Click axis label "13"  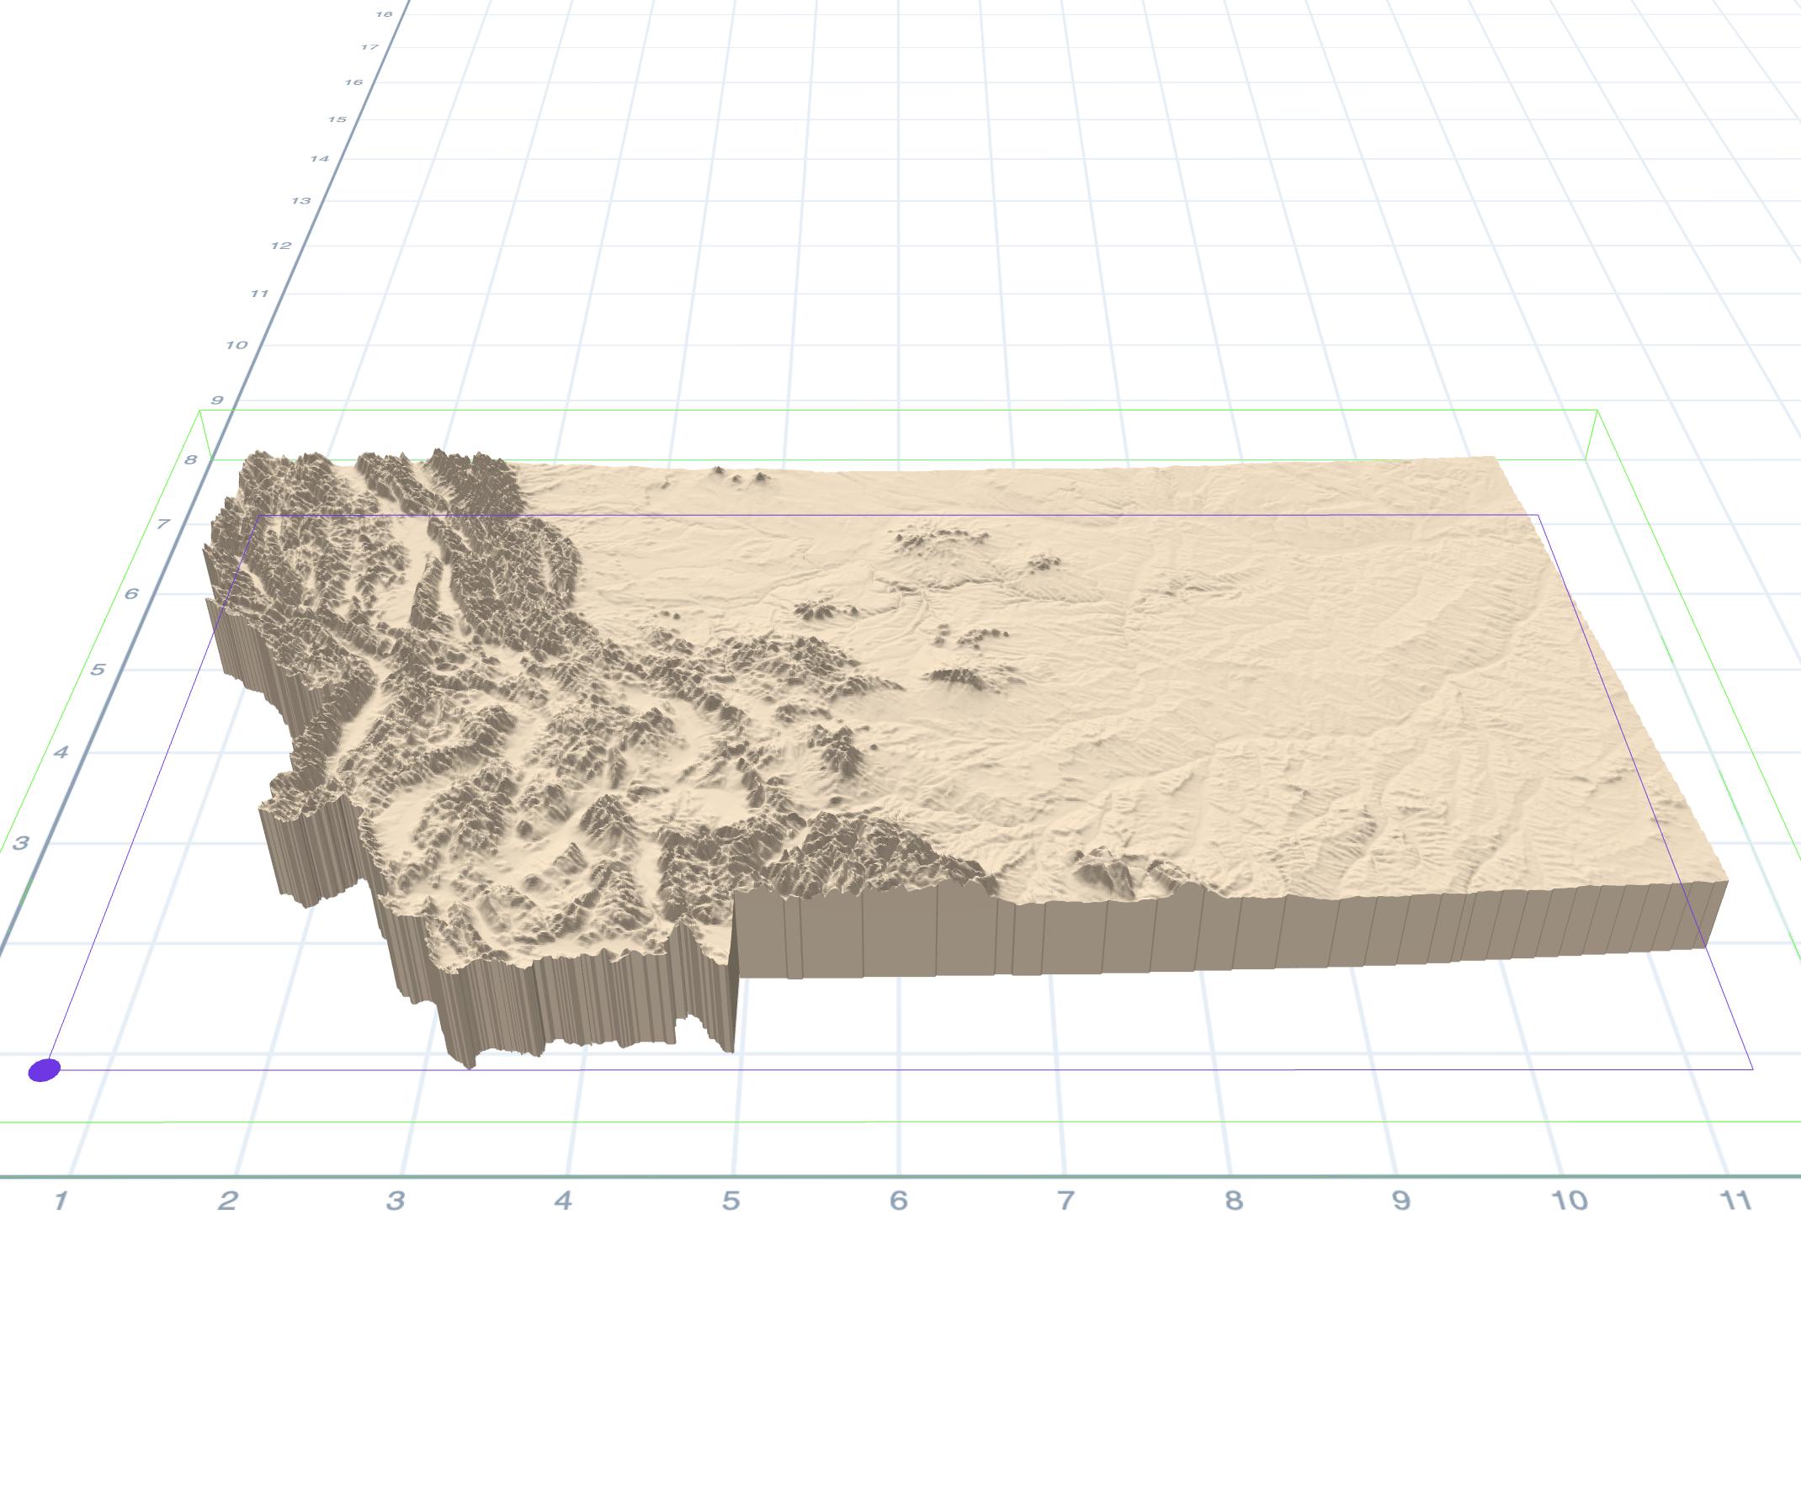301,200
